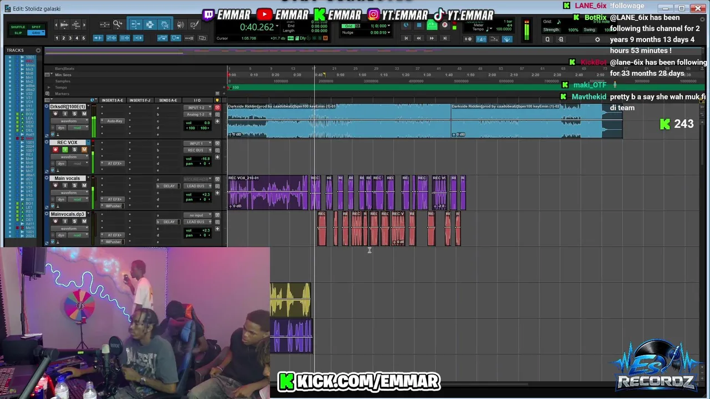This screenshot has height=399, width=710.
Task: Enable Slip edit mode
Action: click(18, 33)
